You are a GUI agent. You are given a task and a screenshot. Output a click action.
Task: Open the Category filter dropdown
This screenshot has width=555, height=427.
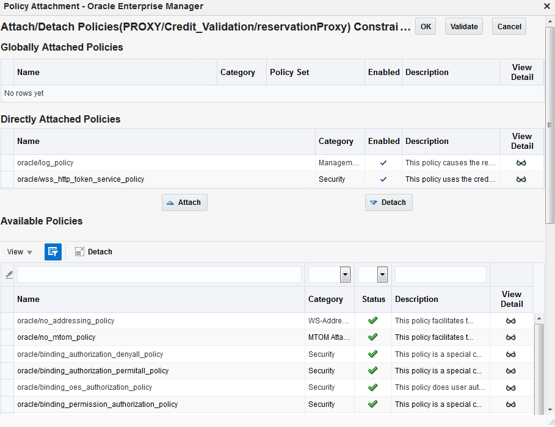point(345,274)
